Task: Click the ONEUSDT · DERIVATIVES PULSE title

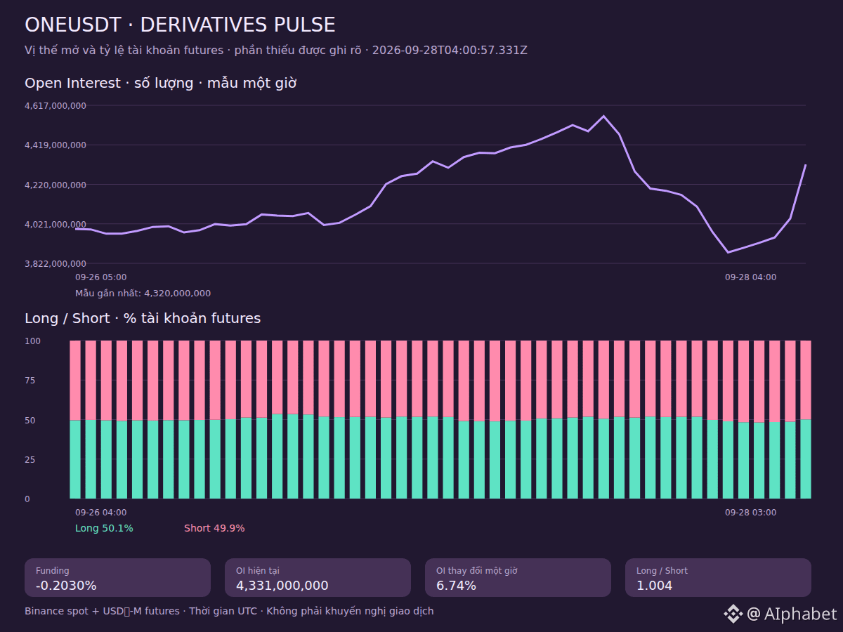Action: click(x=180, y=25)
